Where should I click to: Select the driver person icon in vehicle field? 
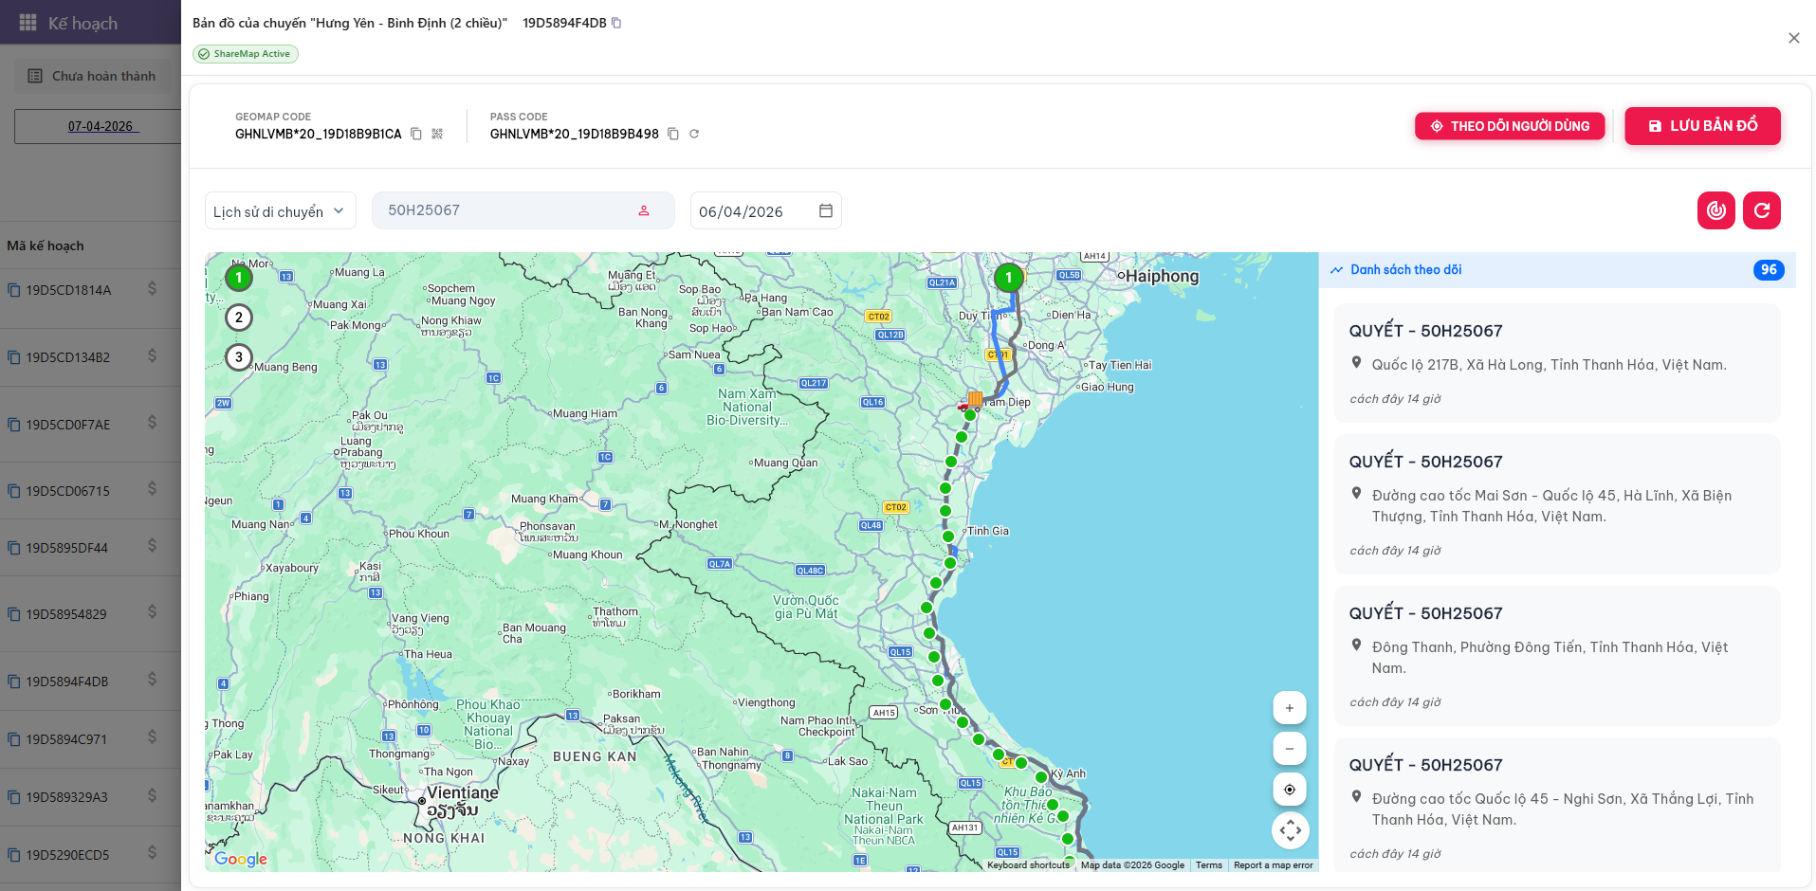click(x=642, y=210)
